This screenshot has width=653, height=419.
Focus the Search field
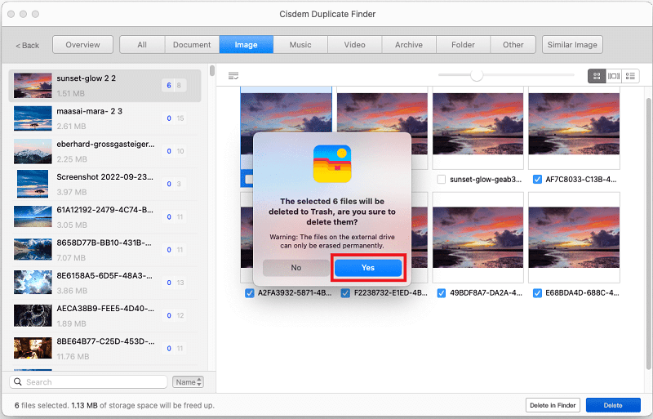point(88,382)
